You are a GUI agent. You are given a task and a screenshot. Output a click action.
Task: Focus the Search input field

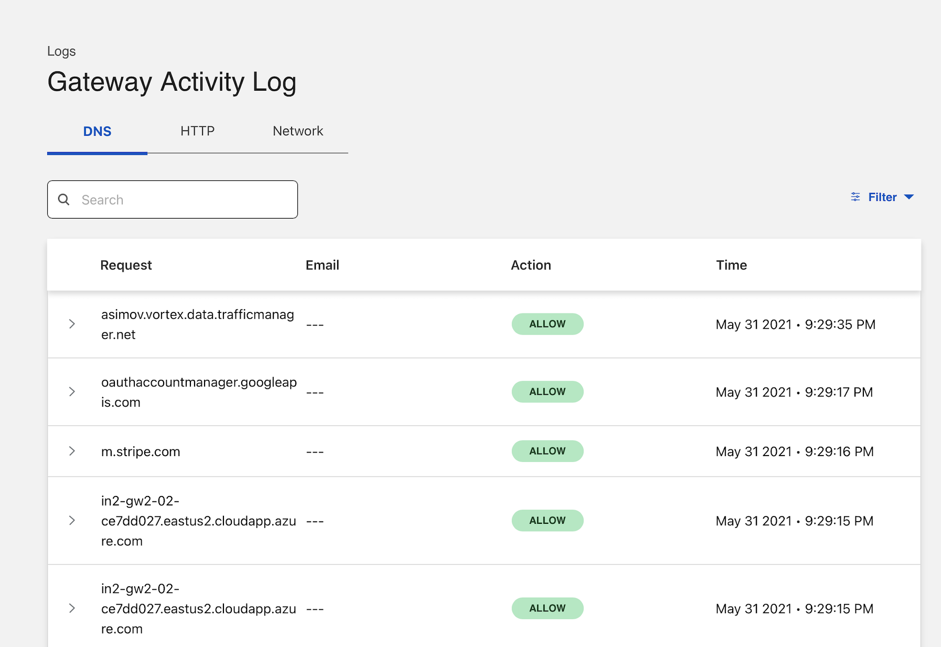184,200
